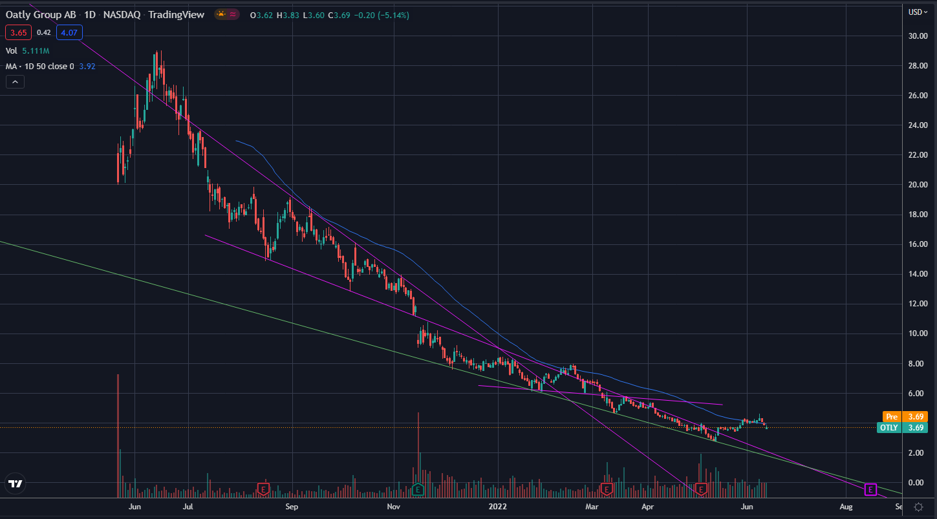
Task: Select the Vol indicator in the legend
Action: click(12, 49)
